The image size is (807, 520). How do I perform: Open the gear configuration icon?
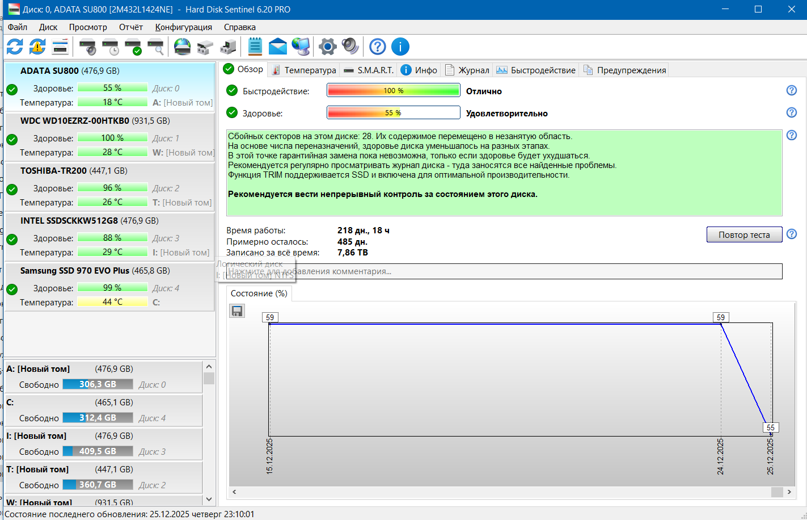click(327, 47)
